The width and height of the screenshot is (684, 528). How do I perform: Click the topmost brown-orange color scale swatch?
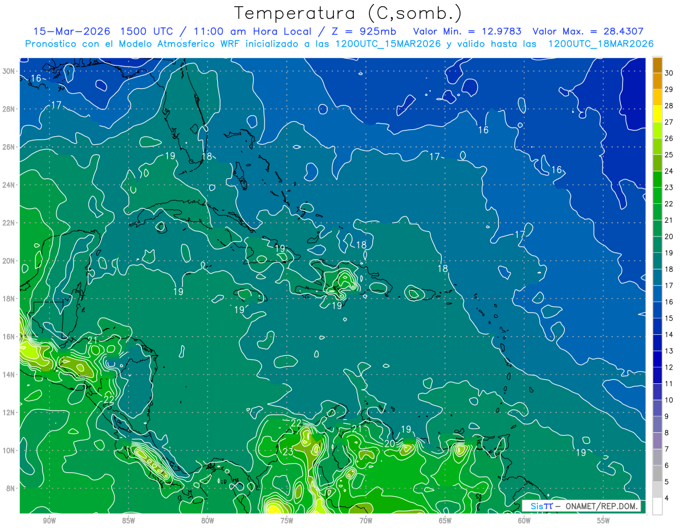pyautogui.click(x=657, y=65)
